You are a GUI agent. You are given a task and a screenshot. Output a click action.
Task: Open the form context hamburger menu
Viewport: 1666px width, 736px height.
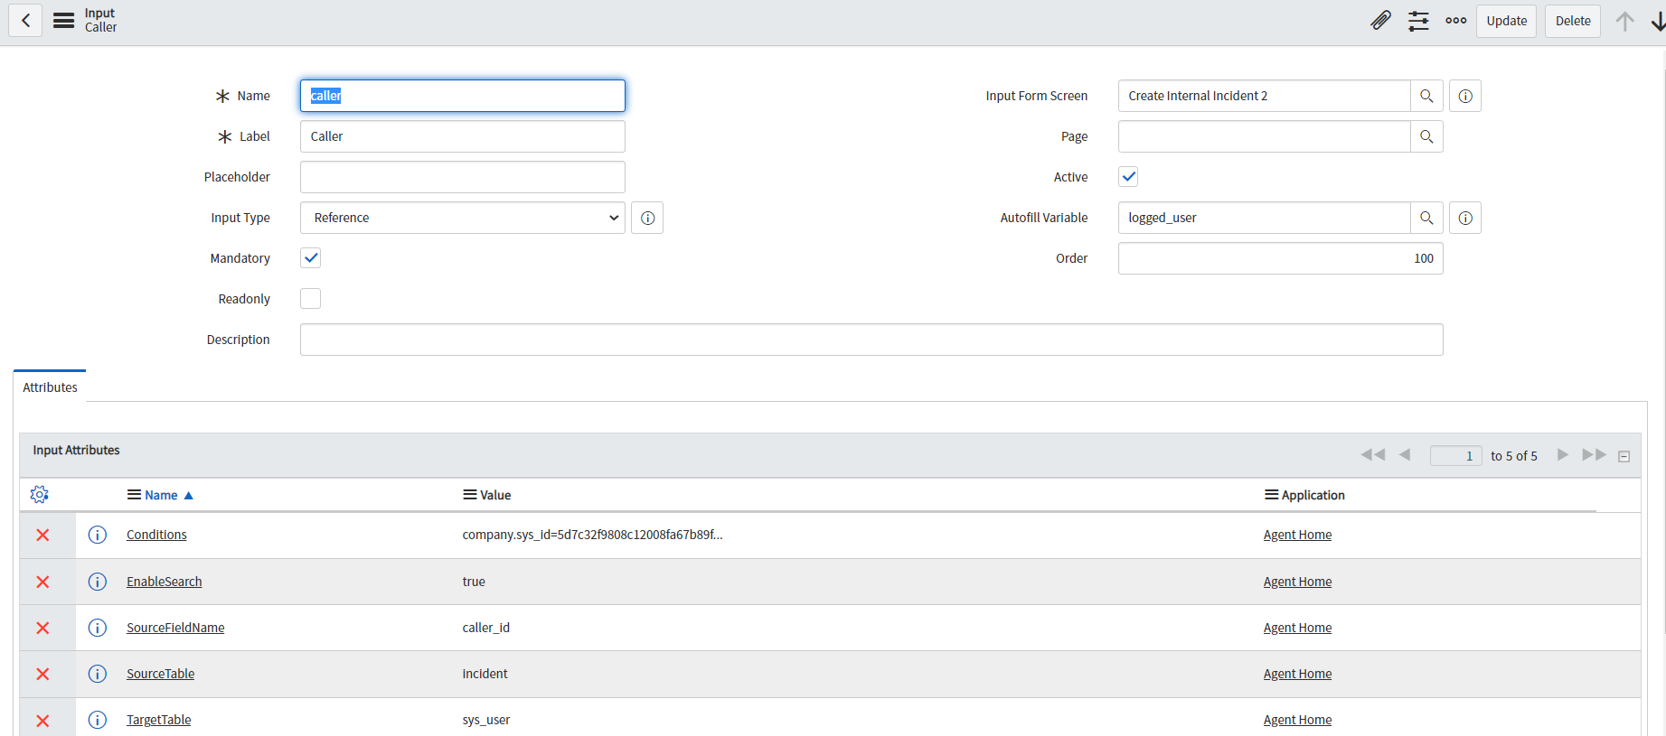[x=64, y=21]
